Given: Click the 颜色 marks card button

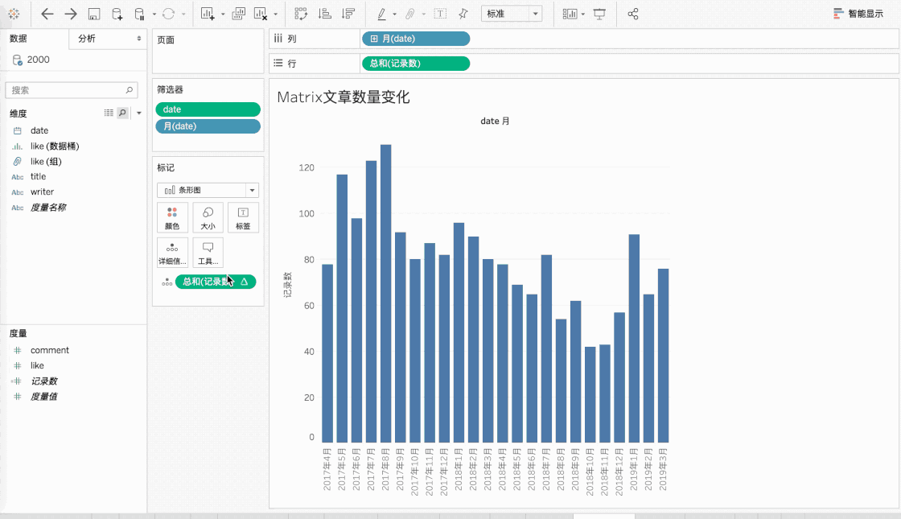Looking at the screenshot, I should click(x=172, y=218).
